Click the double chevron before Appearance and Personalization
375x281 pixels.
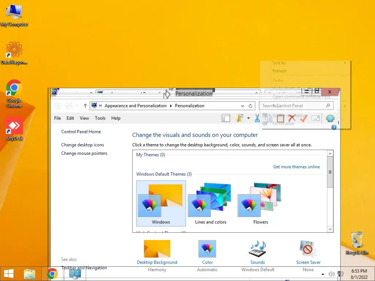coord(100,106)
